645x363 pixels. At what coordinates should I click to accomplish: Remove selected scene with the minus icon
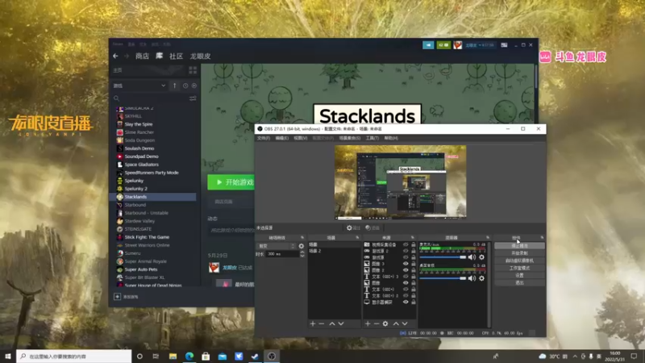point(322,324)
